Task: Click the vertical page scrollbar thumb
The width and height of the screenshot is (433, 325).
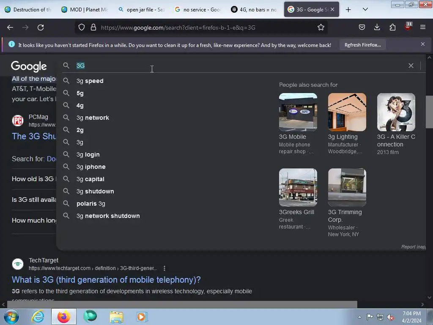Action: (429, 112)
